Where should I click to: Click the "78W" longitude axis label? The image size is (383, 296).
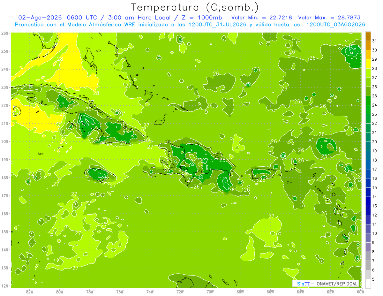click(90, 292)
